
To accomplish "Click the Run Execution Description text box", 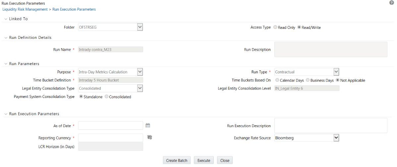I will tap(331, 125).
